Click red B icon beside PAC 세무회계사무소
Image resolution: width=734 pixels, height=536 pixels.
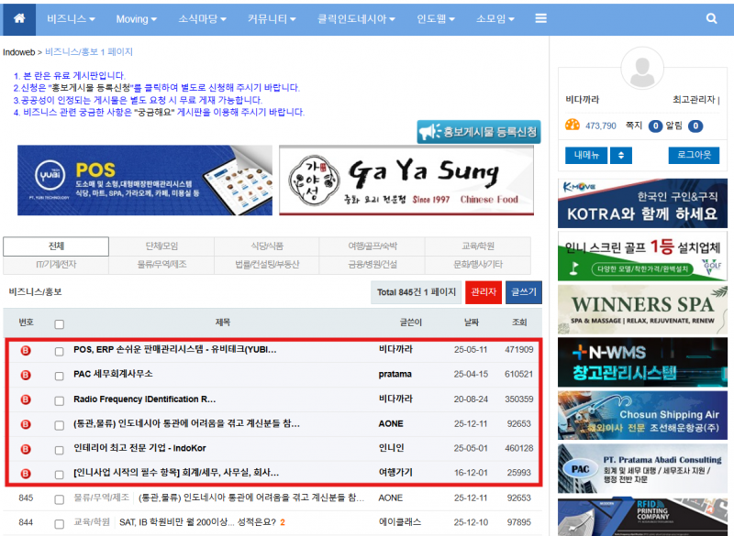pos(26,375)
